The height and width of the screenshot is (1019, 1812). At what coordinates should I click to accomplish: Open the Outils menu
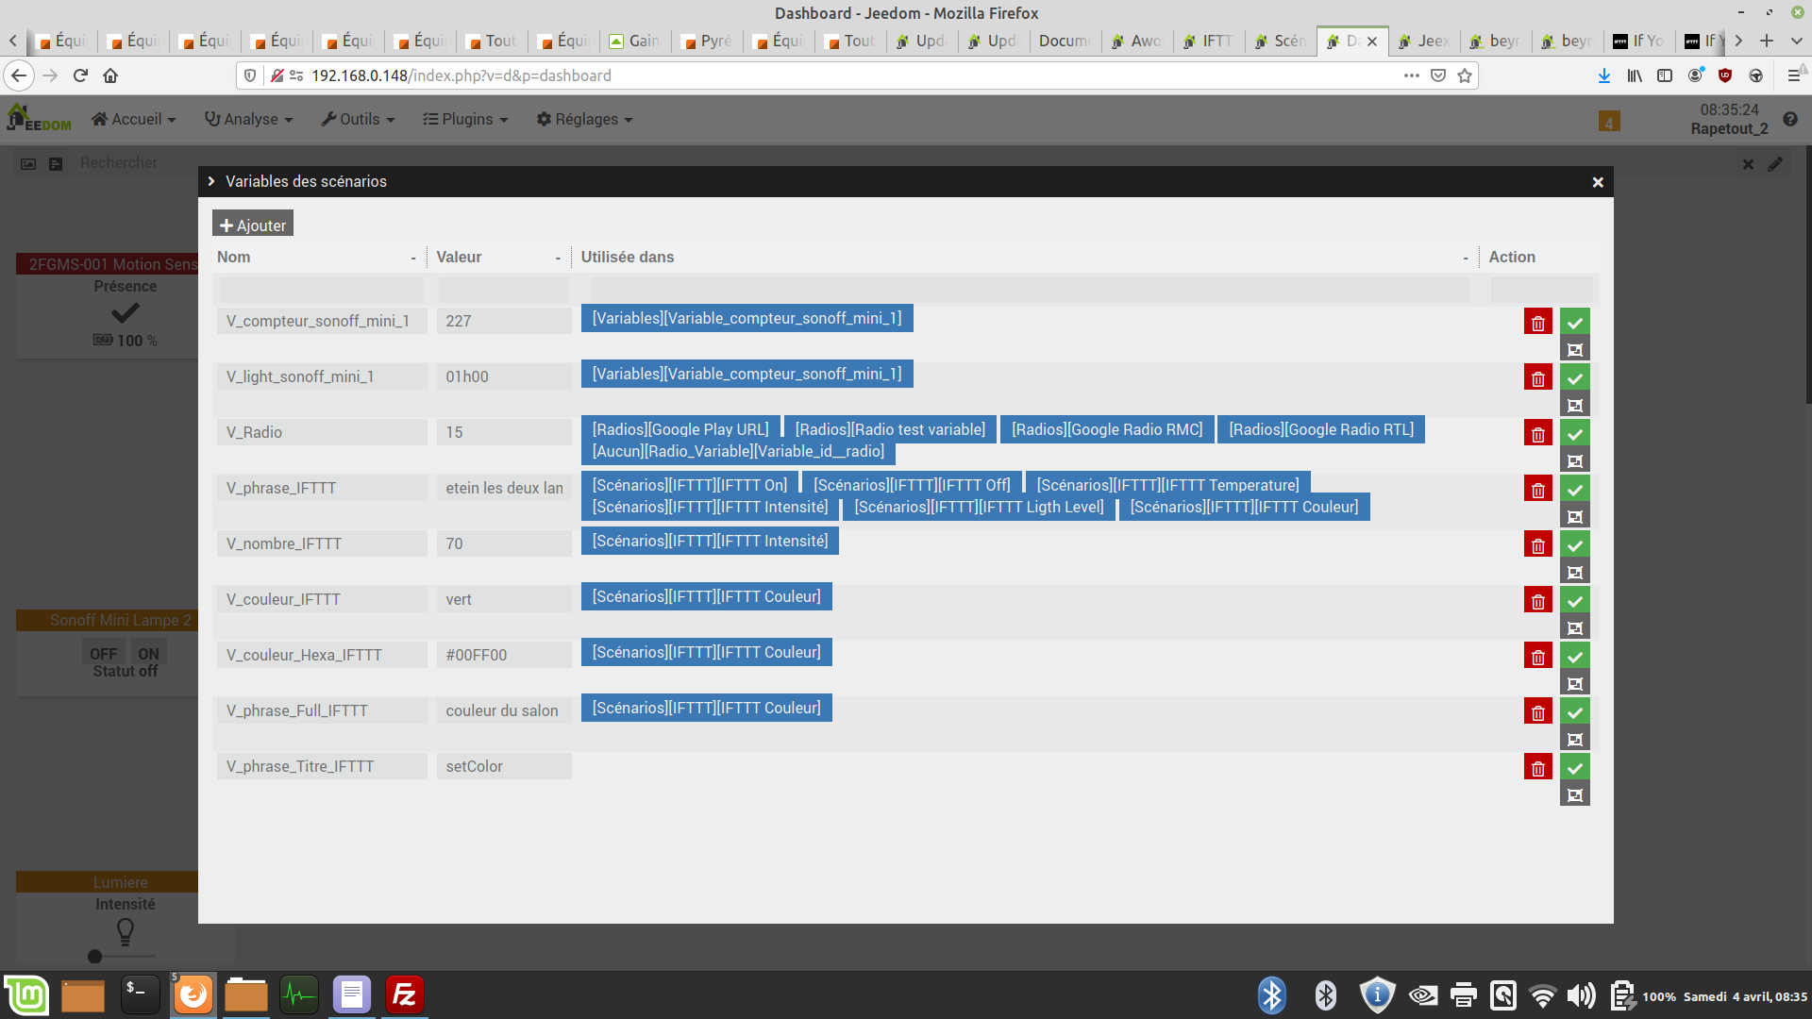[x=358, y=120]
